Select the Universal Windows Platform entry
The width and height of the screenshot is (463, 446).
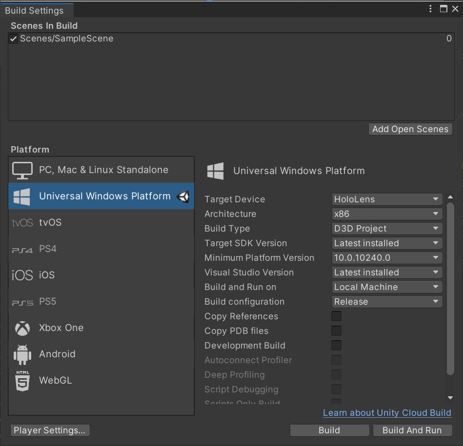101,196
